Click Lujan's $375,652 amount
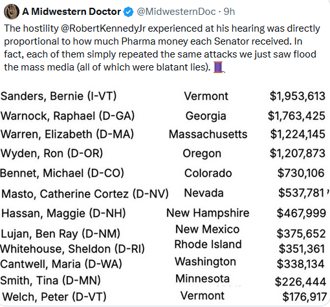 pyautogui.click(x=301, y=233)
